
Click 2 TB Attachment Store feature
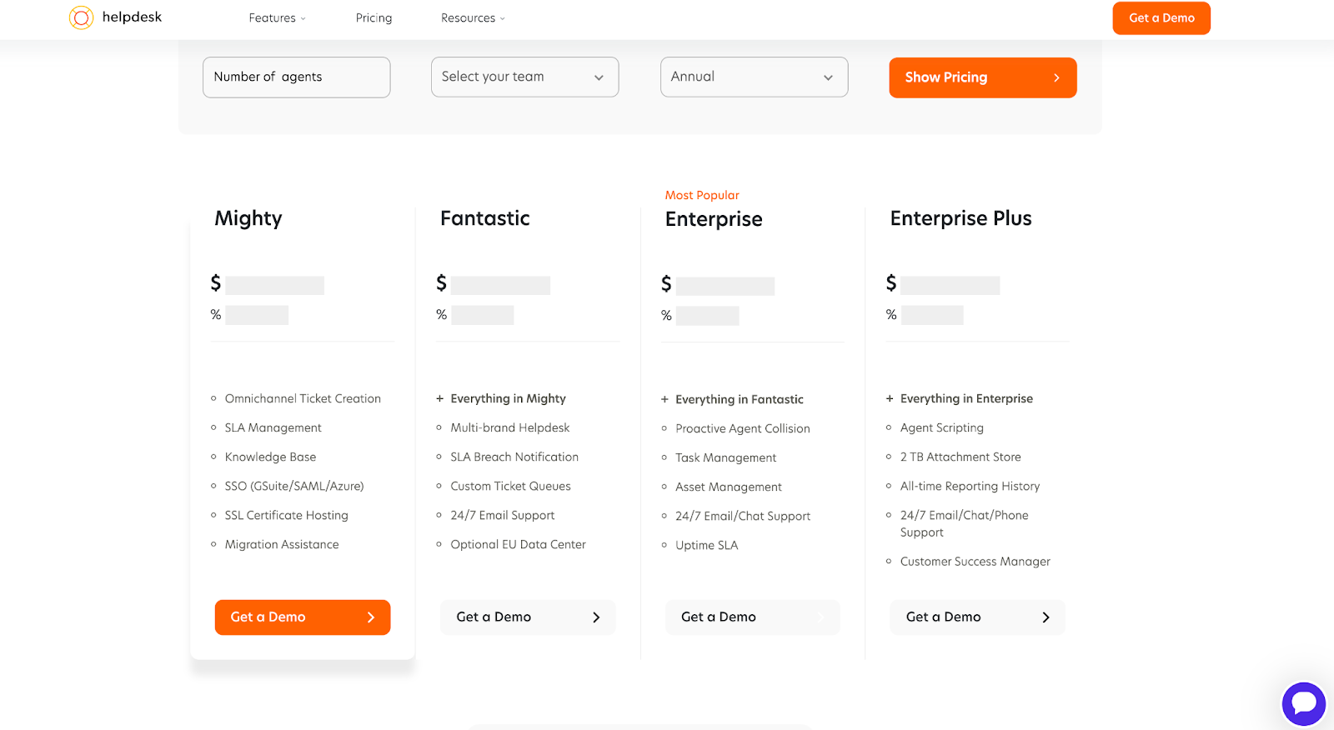coord(960,457)
